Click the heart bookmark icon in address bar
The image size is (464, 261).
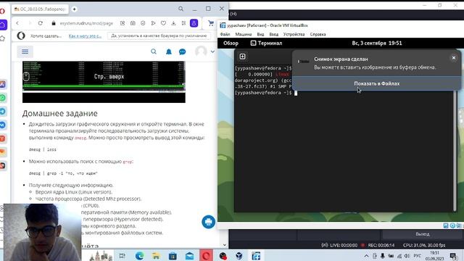163,23
